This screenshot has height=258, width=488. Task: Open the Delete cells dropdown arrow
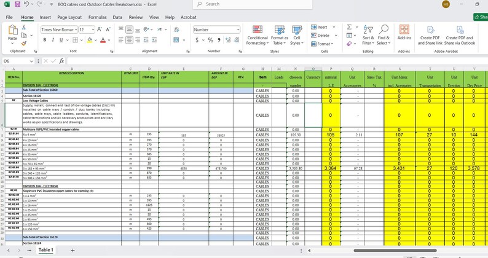pyautogui.click(x=336, y=36)
